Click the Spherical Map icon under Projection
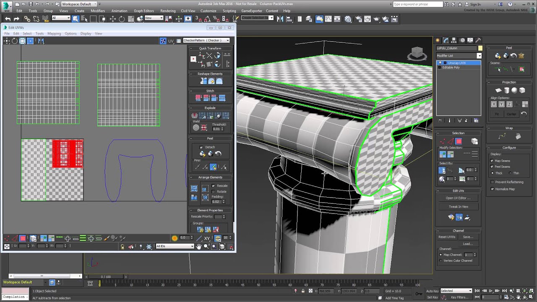537x302 pixels. 514,90
